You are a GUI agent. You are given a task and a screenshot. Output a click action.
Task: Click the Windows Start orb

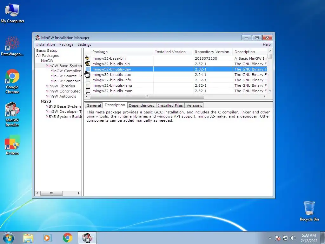click(9, 238)
